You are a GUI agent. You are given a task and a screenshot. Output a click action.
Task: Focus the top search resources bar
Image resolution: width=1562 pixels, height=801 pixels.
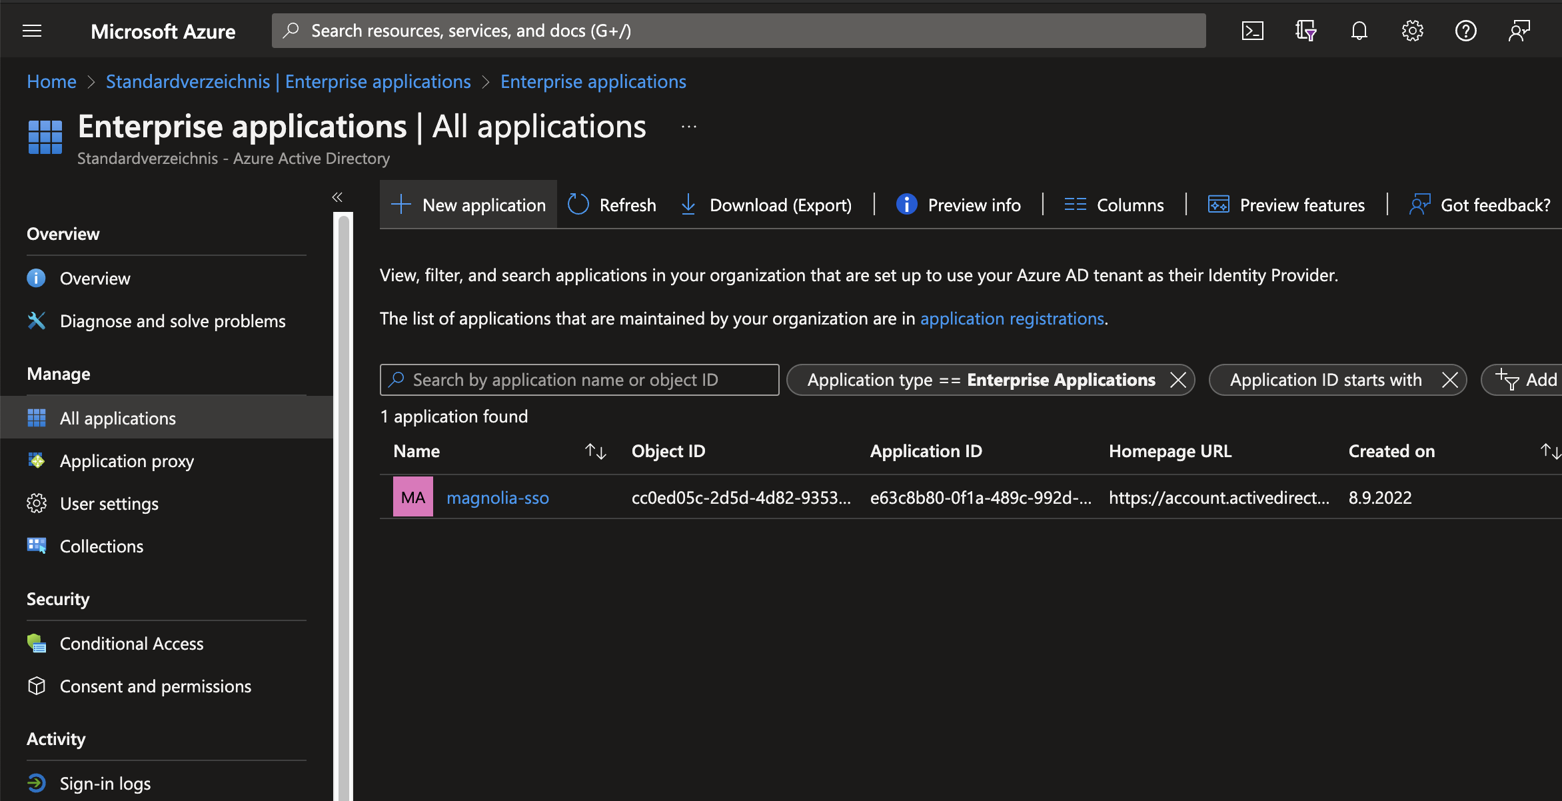click(738, 31)
